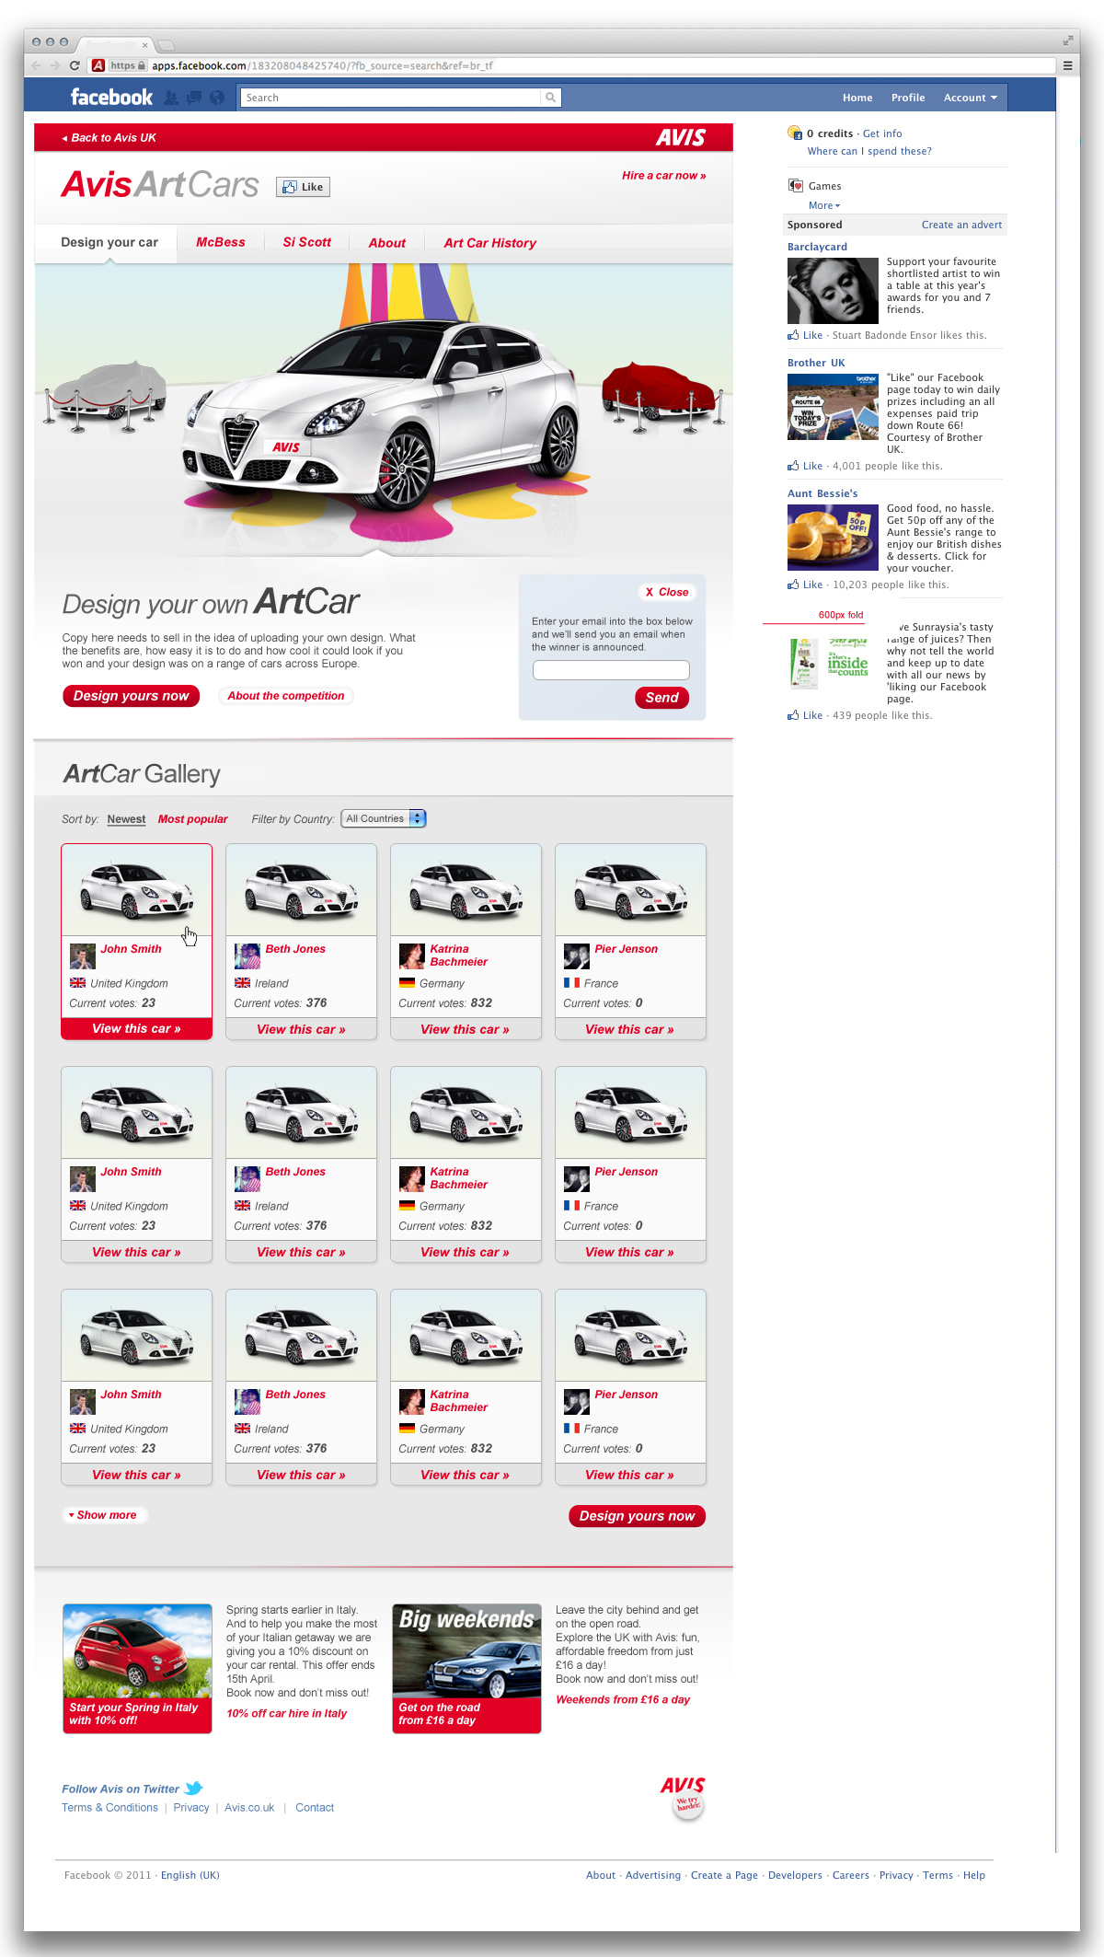Sort gallery by Newest
The width and height of the screenshot is (1104, 1957).
click(126, 819)
